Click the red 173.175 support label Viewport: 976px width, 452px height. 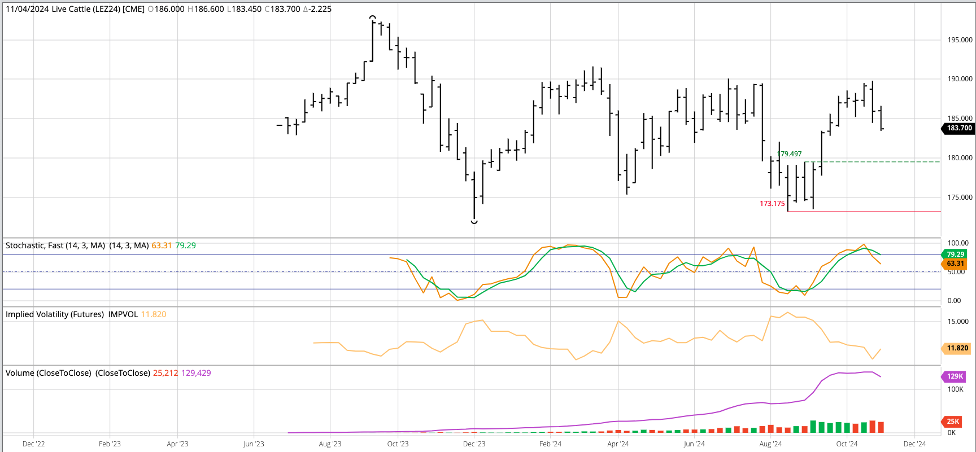pos(772,204)
